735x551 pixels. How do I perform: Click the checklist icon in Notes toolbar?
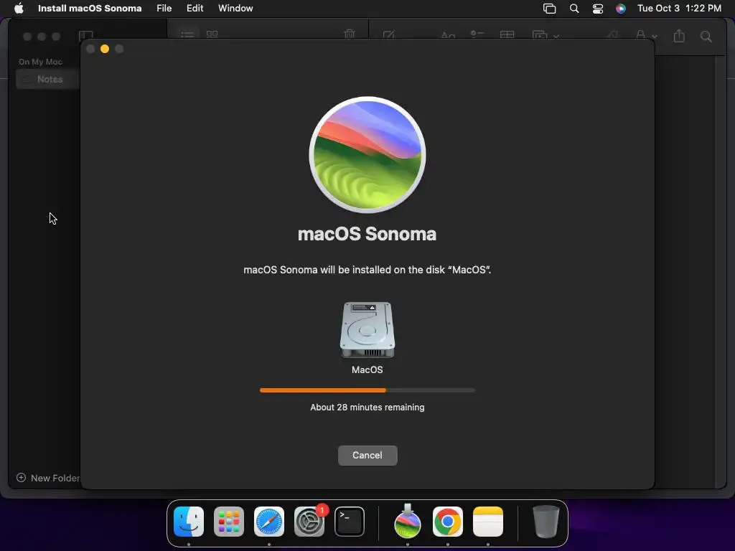(477, 35)
